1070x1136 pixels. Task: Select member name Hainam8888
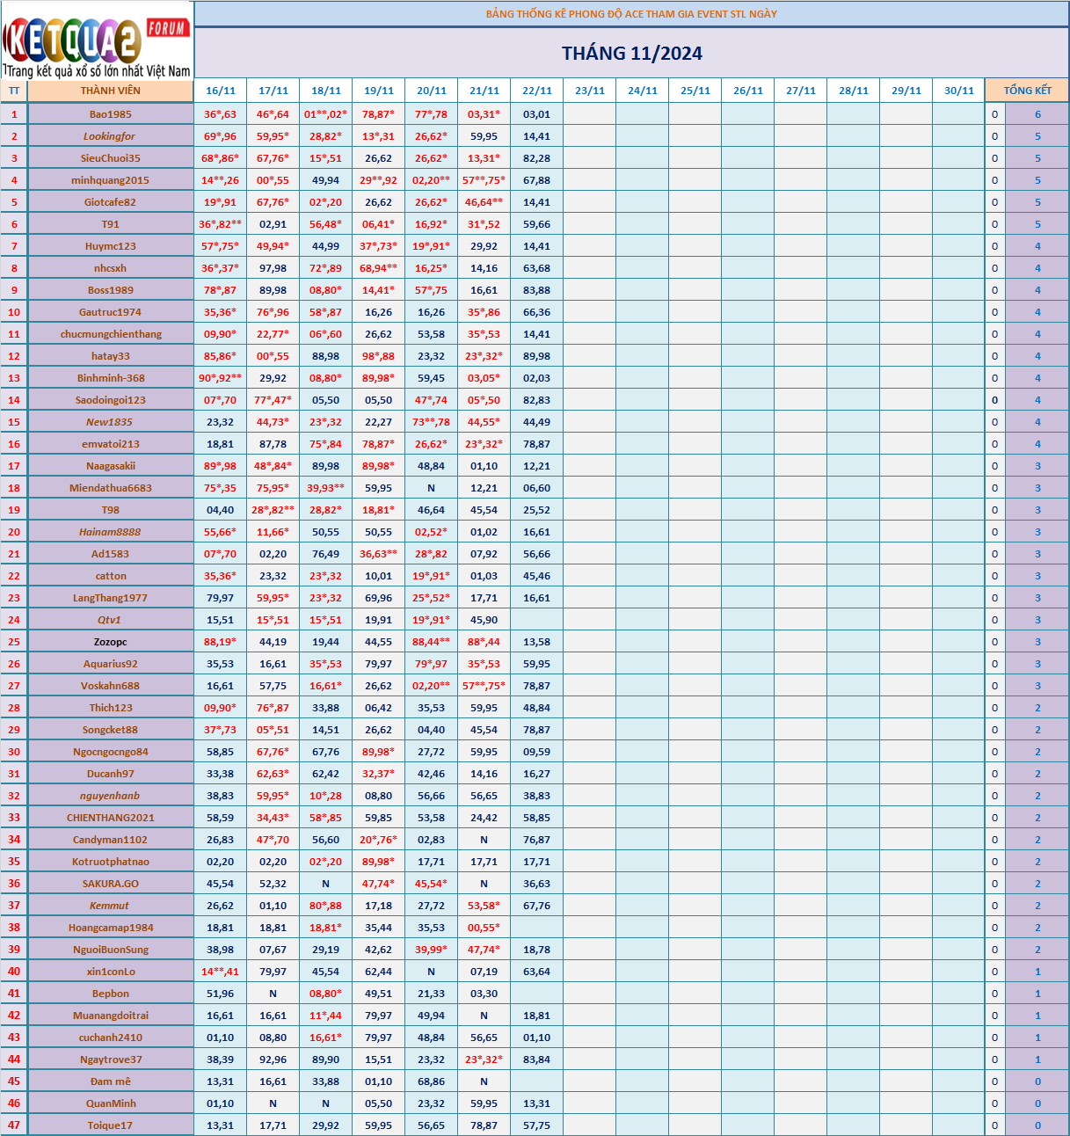tap(111, 532)
